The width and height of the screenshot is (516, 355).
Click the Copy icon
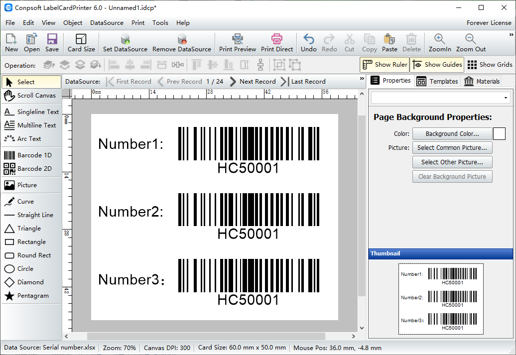pyautogui.click(x=370, y=43)
